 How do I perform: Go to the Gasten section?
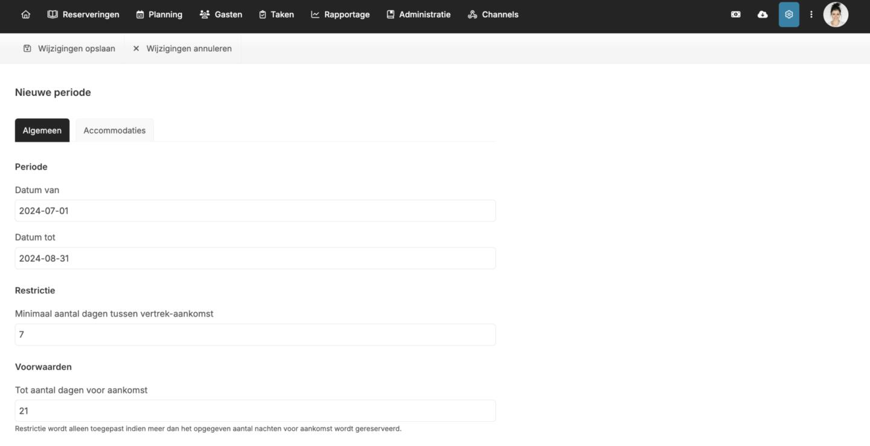pyautogui.click(x=221, y=14)
